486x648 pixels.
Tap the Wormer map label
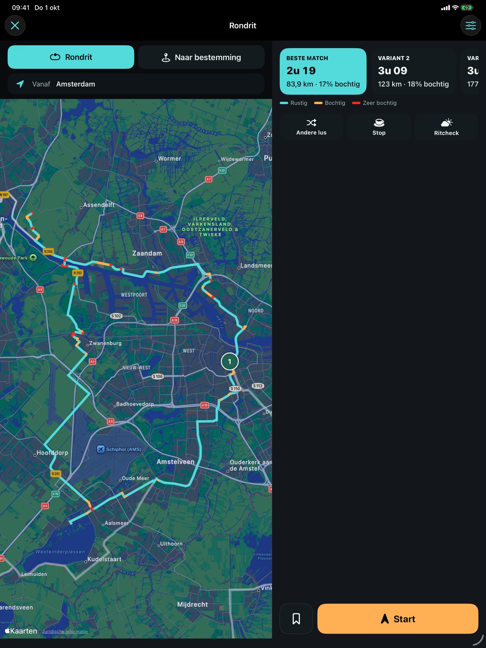[x=170, y=159]
